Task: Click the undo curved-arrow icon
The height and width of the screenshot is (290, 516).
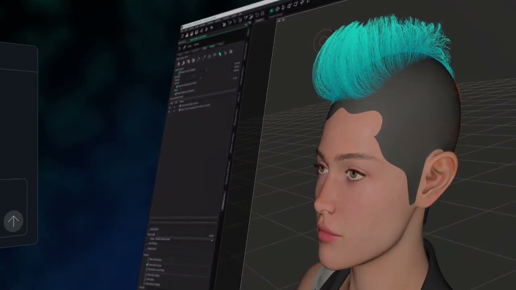Action: point(211,28)
